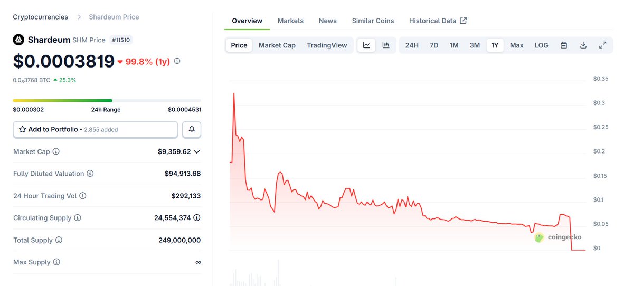This screenshot has width=633, height=286.
Task: Click the $94,913.68 valuation value
Action: (x=183, y=174)
